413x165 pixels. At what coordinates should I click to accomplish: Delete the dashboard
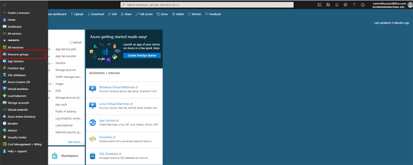178,14
